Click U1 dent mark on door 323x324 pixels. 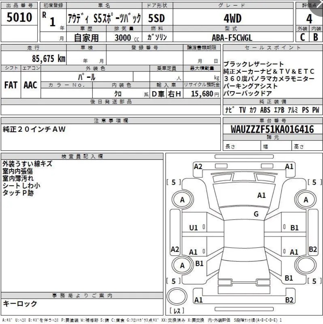tap(194, 228)
